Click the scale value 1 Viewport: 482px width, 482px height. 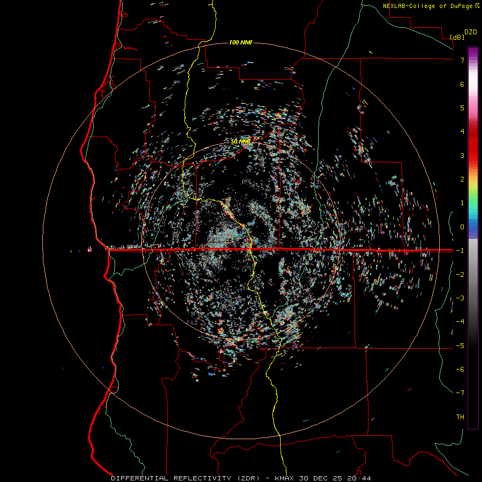tap(462, 203)
